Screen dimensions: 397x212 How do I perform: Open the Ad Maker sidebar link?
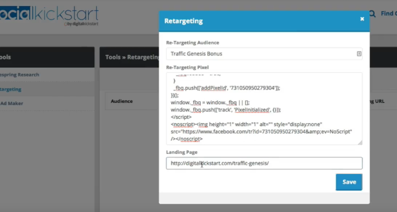(x=12, y=103)
